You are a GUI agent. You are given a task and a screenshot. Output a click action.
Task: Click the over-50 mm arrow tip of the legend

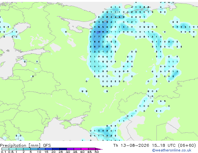[x=99, y=149]
